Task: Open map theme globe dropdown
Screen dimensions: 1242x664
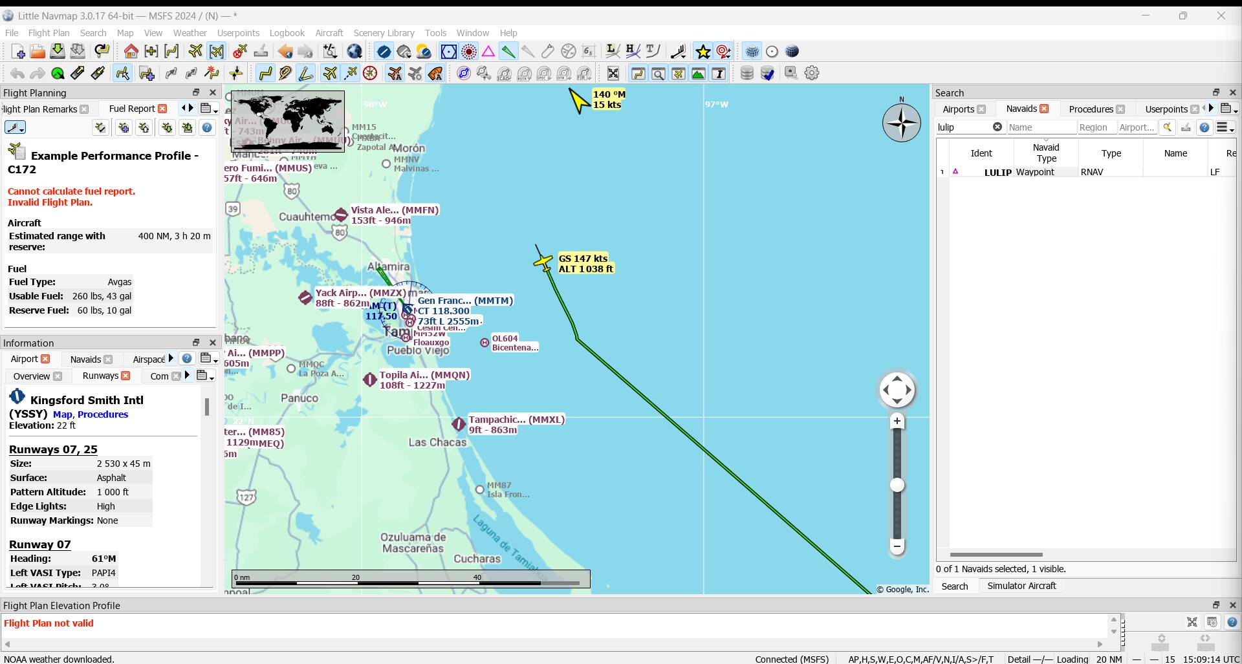Action: pyautogui.click(x=354, y=52)
